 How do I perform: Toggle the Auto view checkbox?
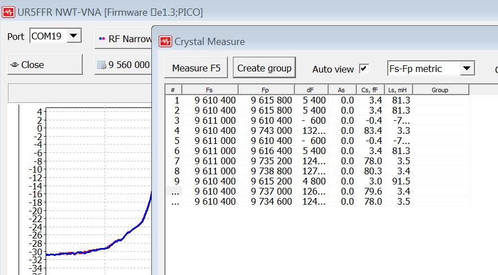[364, 69]
